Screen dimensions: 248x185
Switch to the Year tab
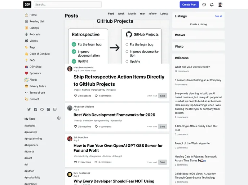tap(142, 14)
